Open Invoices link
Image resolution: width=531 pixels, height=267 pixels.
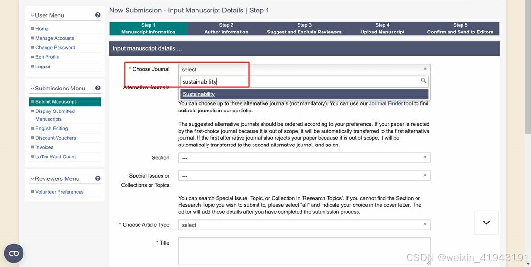45,147
